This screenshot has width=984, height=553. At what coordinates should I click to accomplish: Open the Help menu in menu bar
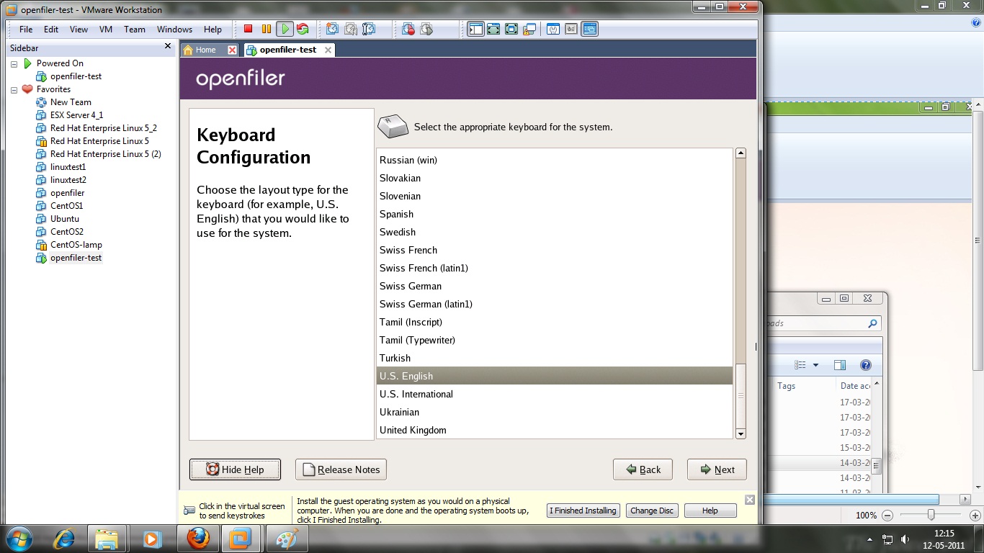[x=213, y=30]
